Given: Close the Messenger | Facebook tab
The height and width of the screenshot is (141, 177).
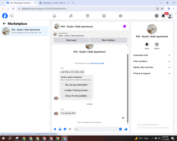Looking at the screenshot, I should point(35,3).
